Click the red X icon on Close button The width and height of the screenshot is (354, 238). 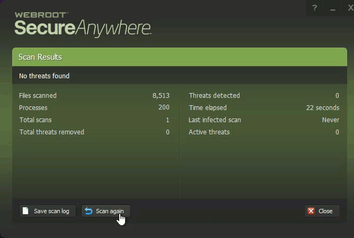point(311,211)
